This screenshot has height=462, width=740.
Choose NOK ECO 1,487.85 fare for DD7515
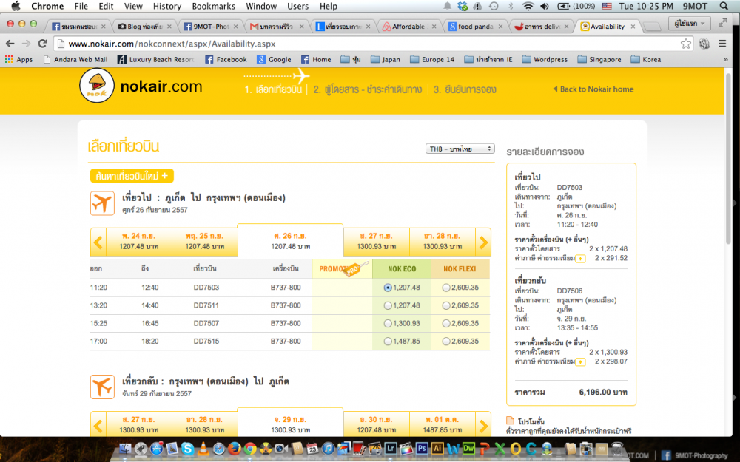[388, 342]
